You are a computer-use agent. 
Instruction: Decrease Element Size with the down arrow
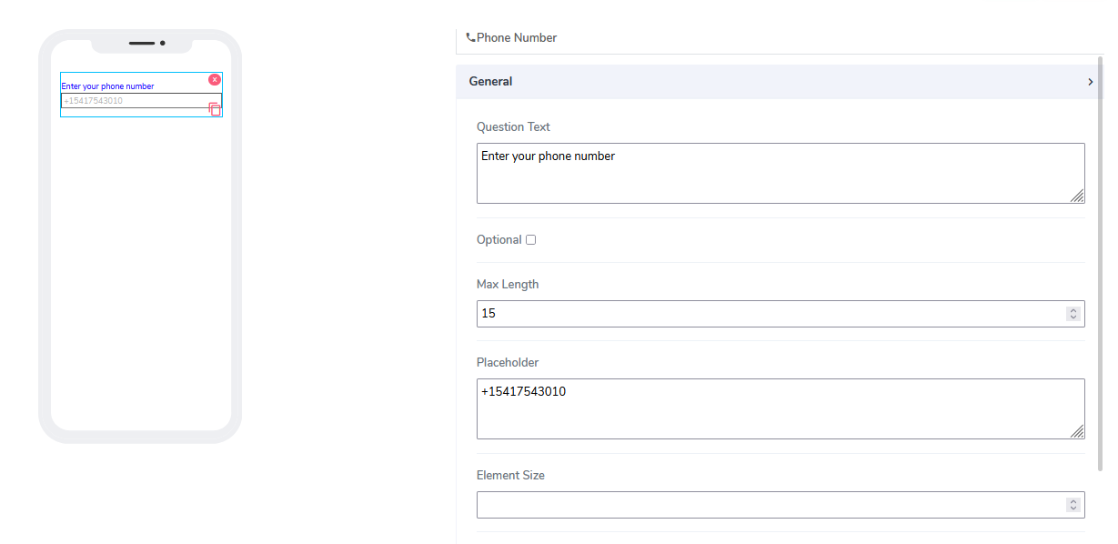coord(1073,509)
